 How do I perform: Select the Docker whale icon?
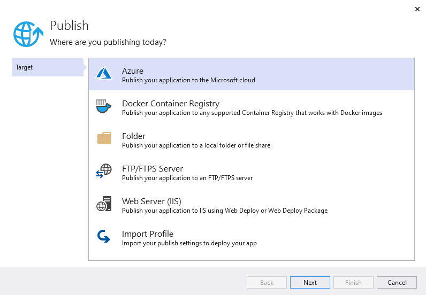pyautogui.click(x=104, y=107)
